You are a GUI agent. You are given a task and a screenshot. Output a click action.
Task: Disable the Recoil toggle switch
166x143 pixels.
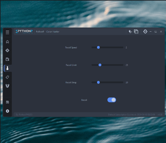pyautogui.click(x=112, y=100)
